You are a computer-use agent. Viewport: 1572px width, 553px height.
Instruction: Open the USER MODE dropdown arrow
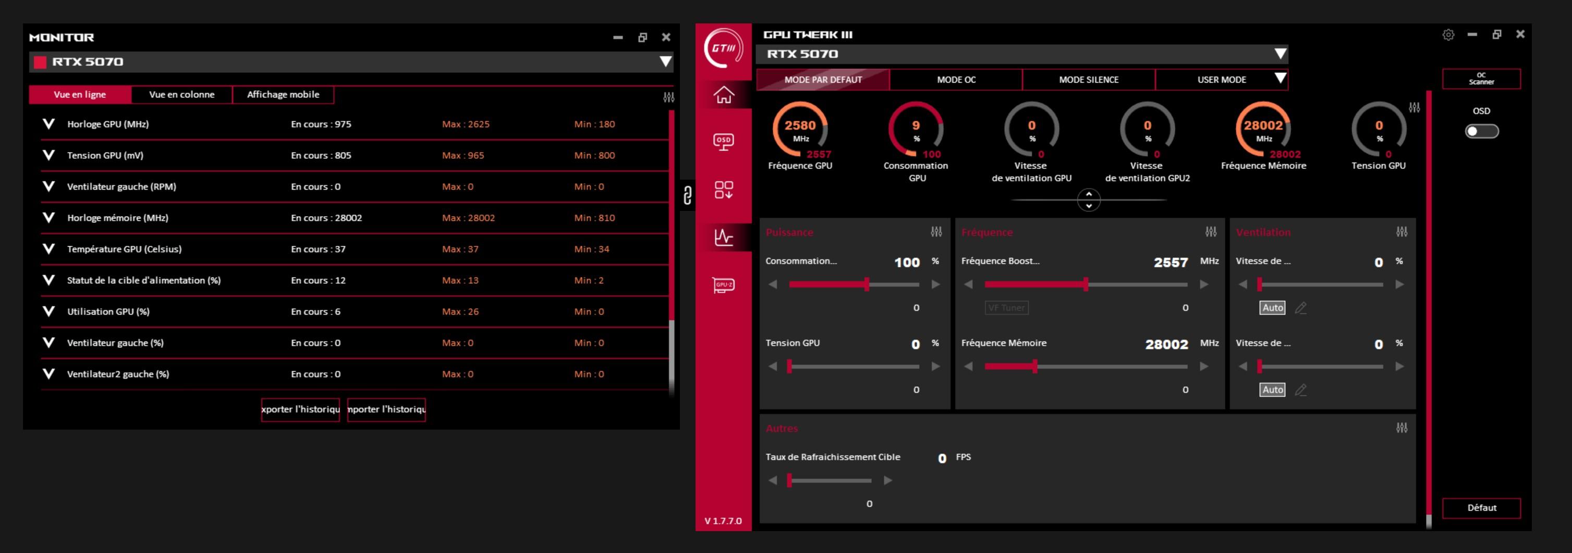coord(1281,79)
